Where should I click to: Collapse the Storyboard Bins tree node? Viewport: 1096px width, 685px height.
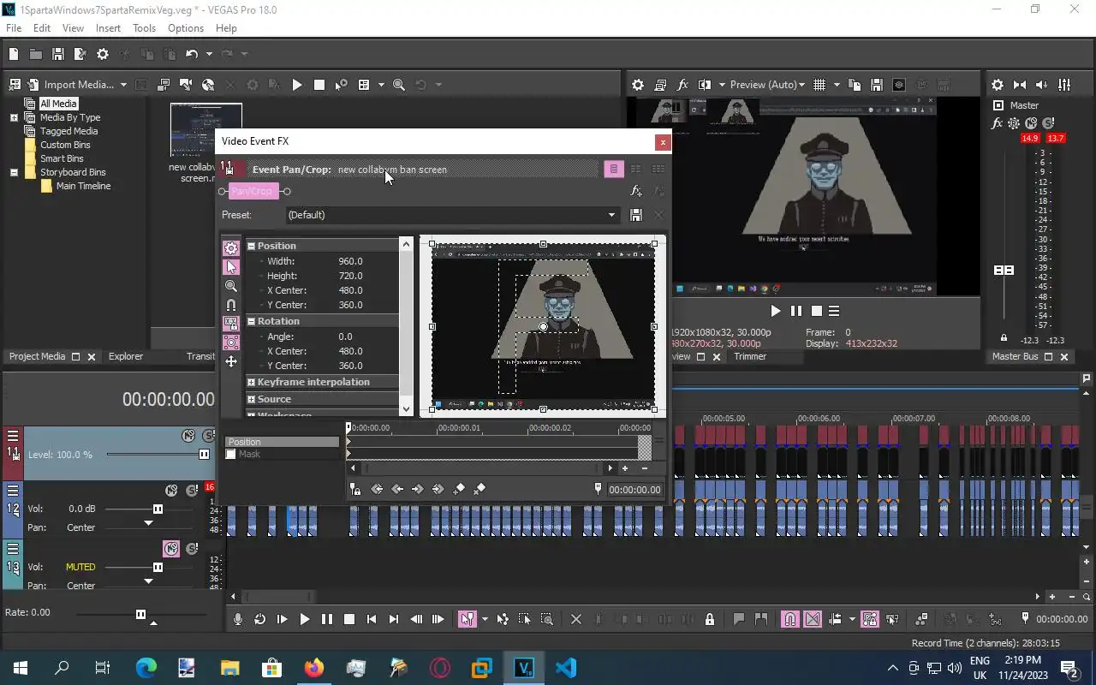coord(14,172)
